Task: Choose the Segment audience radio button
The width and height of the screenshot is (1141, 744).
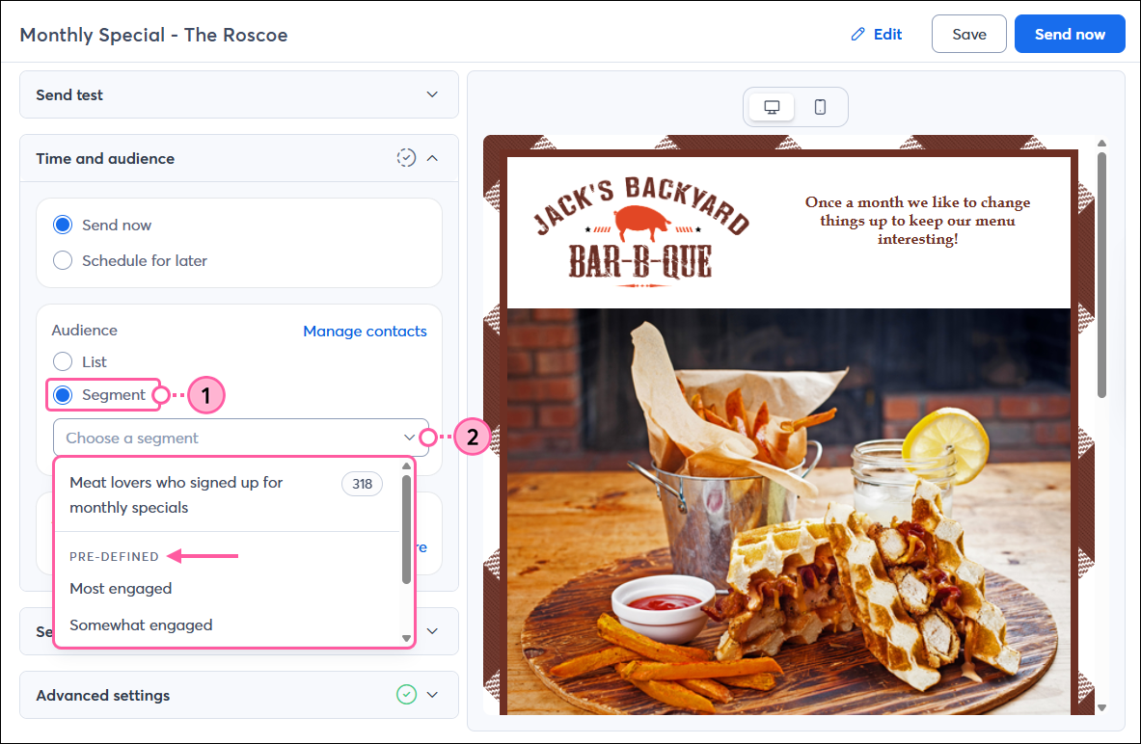Action: click(x=63, y=395)
